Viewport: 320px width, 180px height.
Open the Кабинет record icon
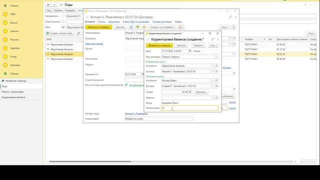pyautogui.click(x=216, y=98)
